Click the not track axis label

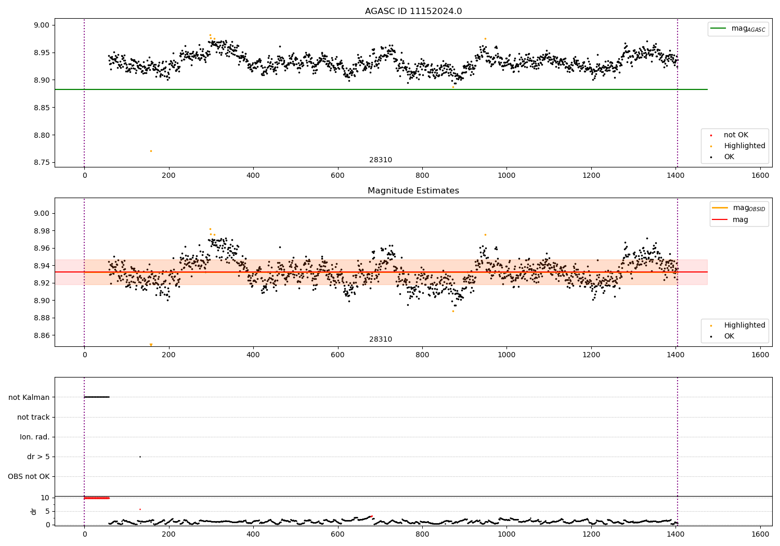click(33, 417)
